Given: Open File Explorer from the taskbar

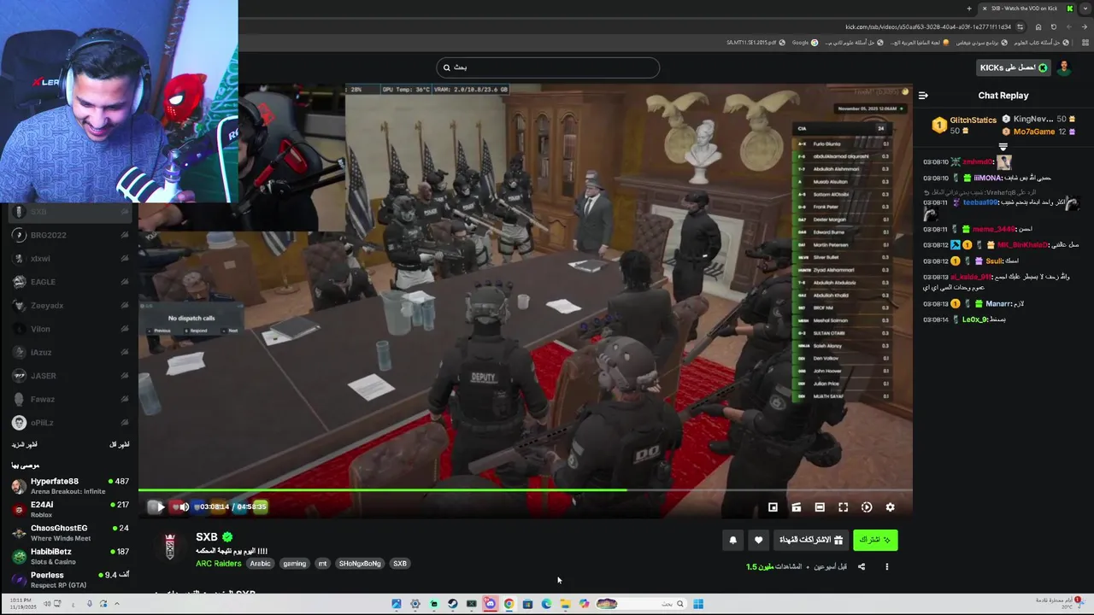Looking at the screenshot, I should [x=565, y=604].
